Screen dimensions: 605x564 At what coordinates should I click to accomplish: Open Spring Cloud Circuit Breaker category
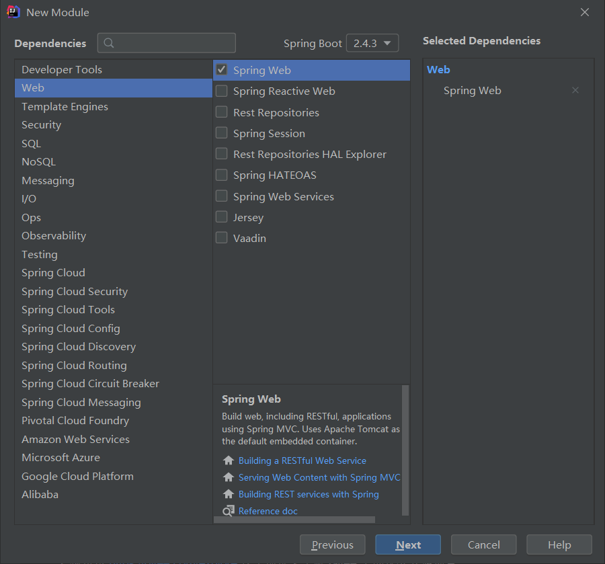[114, 383]
